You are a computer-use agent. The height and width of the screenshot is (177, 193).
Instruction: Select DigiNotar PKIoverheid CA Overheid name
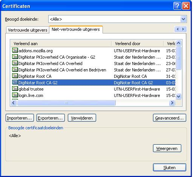pyautogui.click(x=51, y=64)
